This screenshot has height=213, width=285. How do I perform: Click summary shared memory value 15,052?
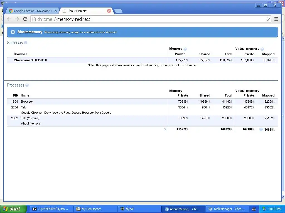tap(204, 60)
